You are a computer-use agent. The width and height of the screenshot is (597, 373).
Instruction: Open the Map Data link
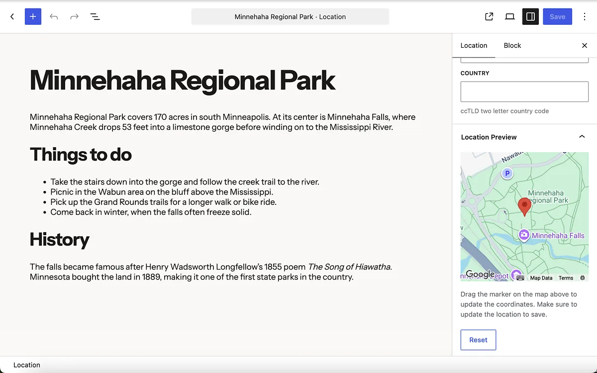click(x=541, y=278)
